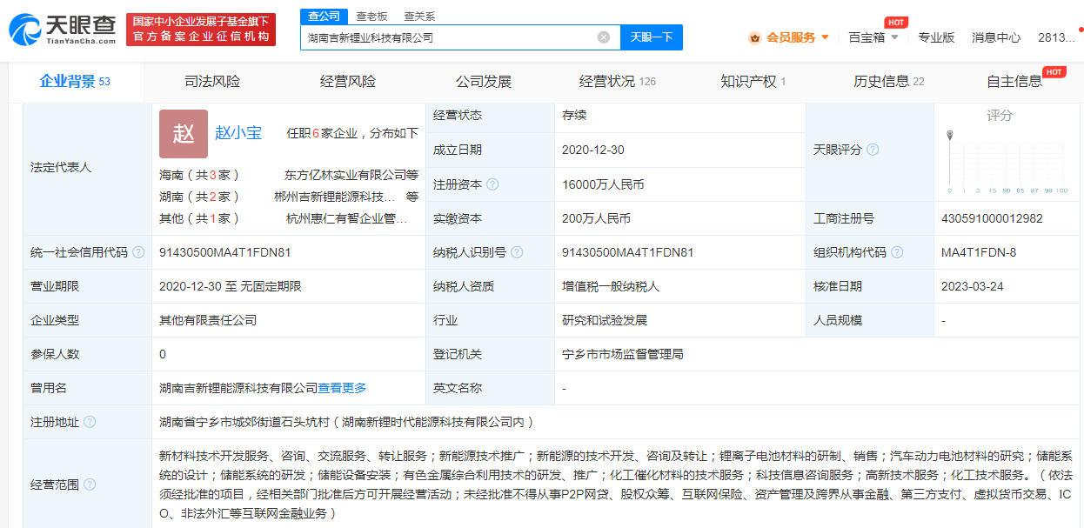Screen dimensions: 1084x528
Task: Click 海南（共3家） region entry
Action: tap(199, 175)
